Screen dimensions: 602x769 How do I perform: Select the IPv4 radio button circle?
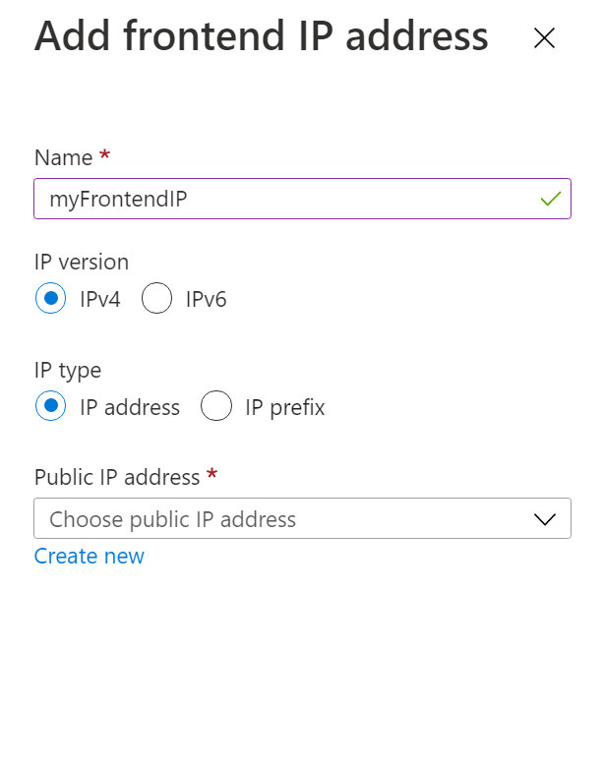[x=50, y=298]
